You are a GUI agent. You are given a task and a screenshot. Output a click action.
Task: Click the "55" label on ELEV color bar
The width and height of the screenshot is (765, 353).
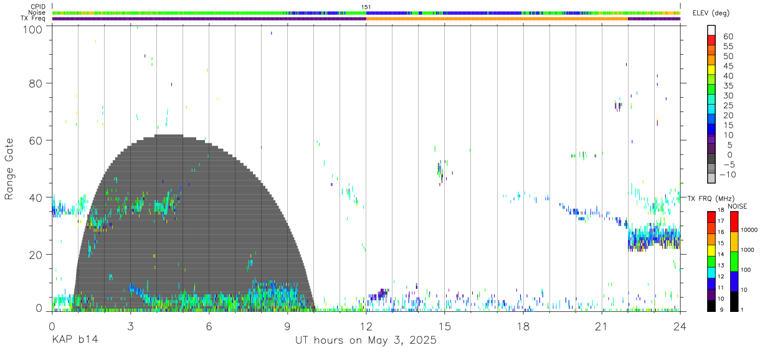(728, 47)
